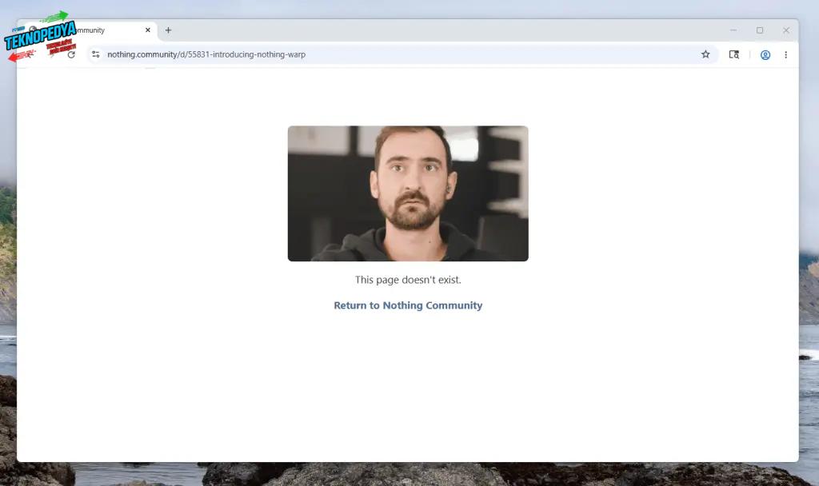This screenshot has width=819, height=486.
Task: Click the "This page doesn't exist." text
Action: [408, 280]
